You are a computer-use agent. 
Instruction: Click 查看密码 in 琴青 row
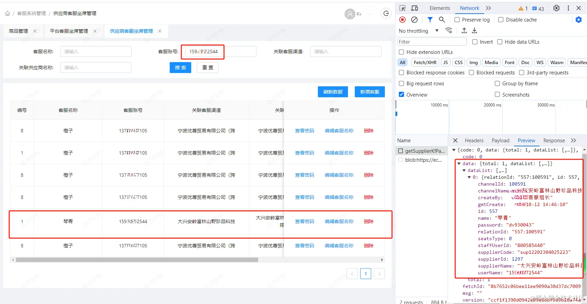[305, 221]
